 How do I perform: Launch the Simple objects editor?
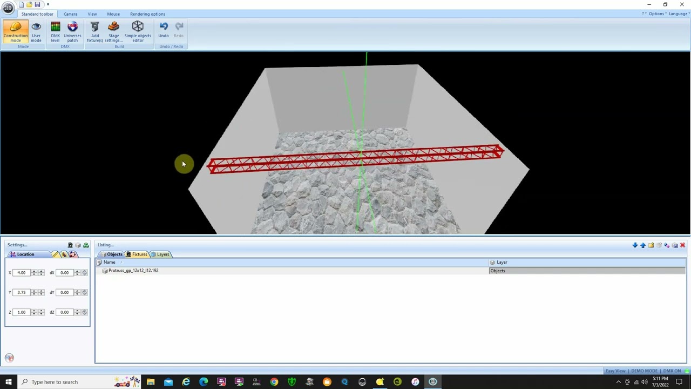click(138, 32)
